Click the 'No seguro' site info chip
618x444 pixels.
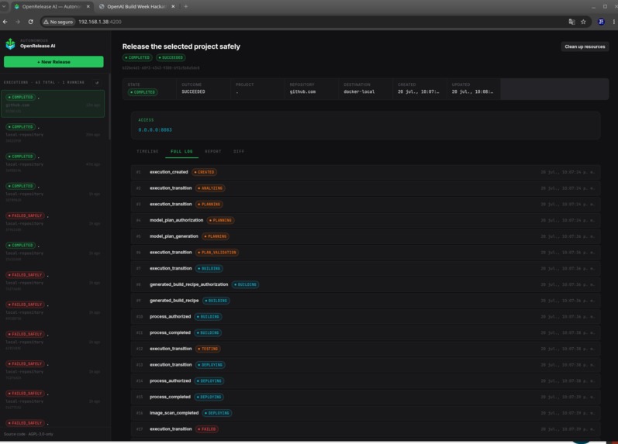tap(58, 22)
